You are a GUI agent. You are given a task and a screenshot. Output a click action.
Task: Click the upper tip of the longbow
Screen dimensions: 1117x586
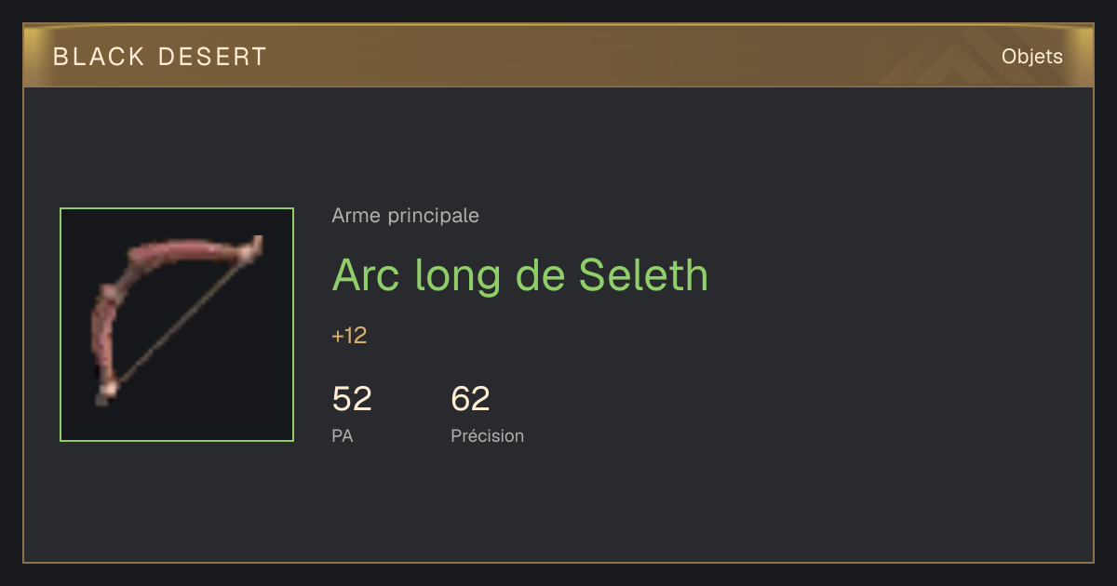coord(253,247)
